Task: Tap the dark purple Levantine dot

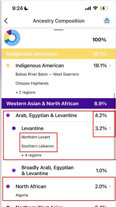Action: pyautogui.click(x=14, y=128)
